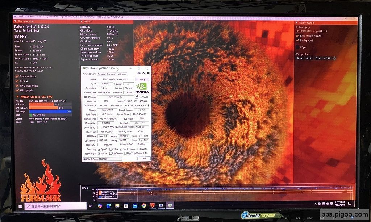The height and width of the screenshot is (222, 371).
Task: Click the Windows taskbar search box
Action: 55,206
